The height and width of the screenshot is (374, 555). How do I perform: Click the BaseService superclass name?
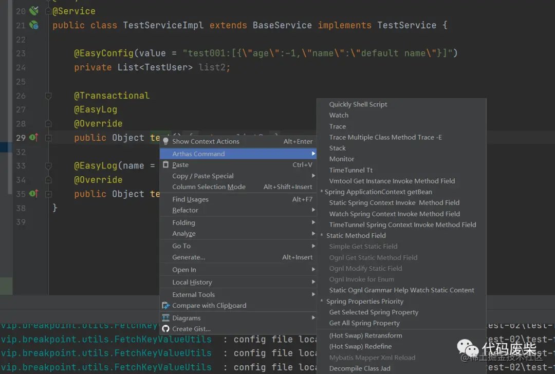[282, 25]
